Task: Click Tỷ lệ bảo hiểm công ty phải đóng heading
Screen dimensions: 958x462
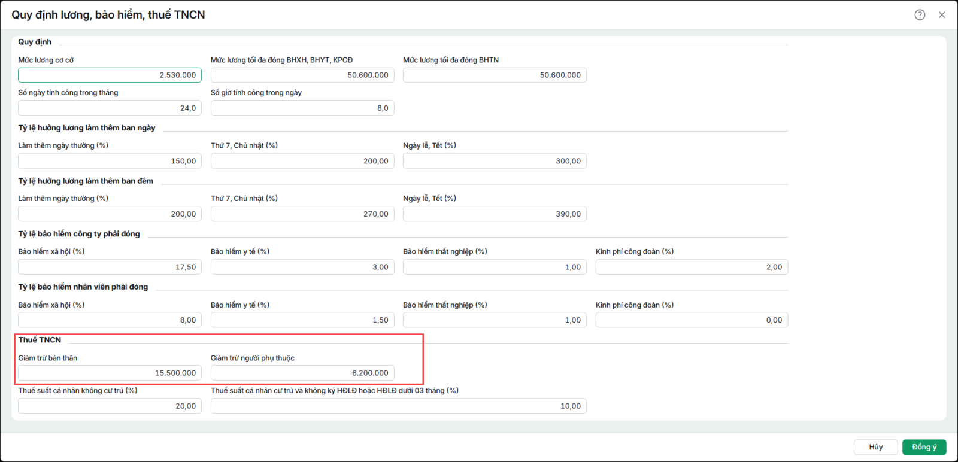Action: (79, 234)
